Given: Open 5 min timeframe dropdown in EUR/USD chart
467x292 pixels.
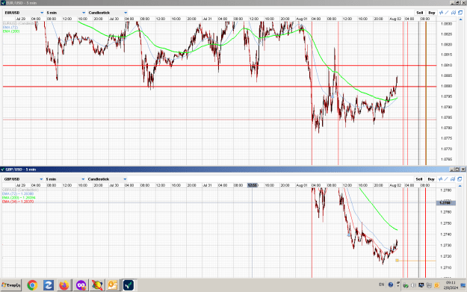Looking at the screenshot, I should click(66, 13).
